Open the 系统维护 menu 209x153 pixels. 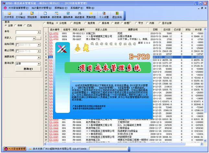point(77,8)
